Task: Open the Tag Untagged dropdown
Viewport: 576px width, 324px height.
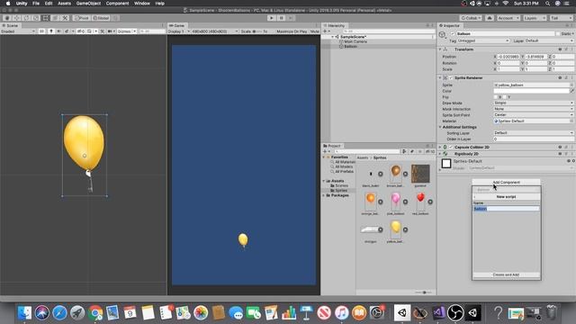Action: point(483,40)
